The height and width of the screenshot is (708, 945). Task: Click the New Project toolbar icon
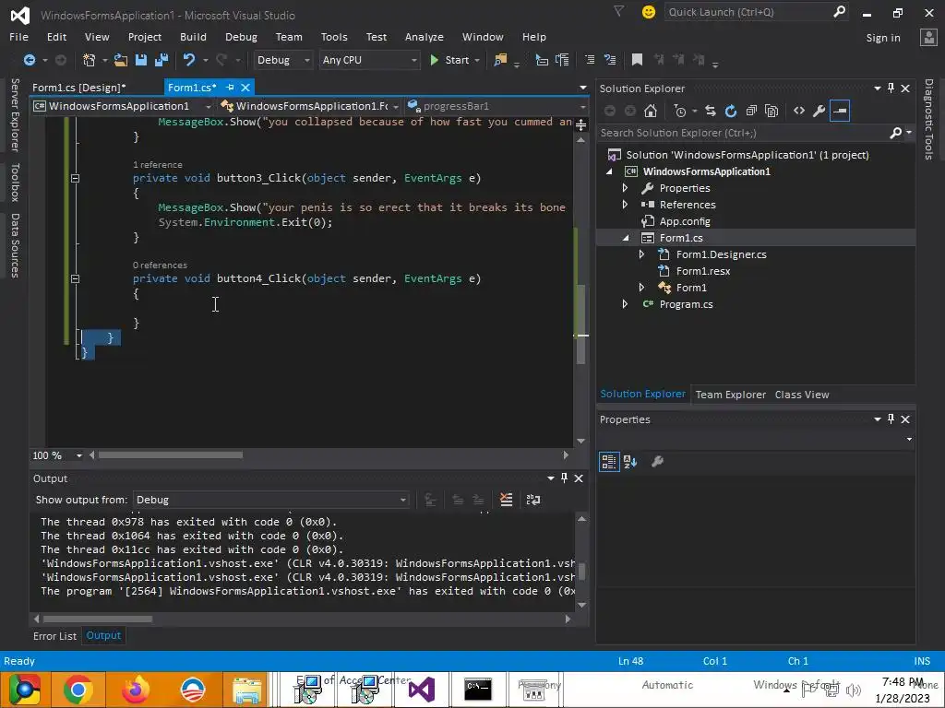click(x=90, y=60)
